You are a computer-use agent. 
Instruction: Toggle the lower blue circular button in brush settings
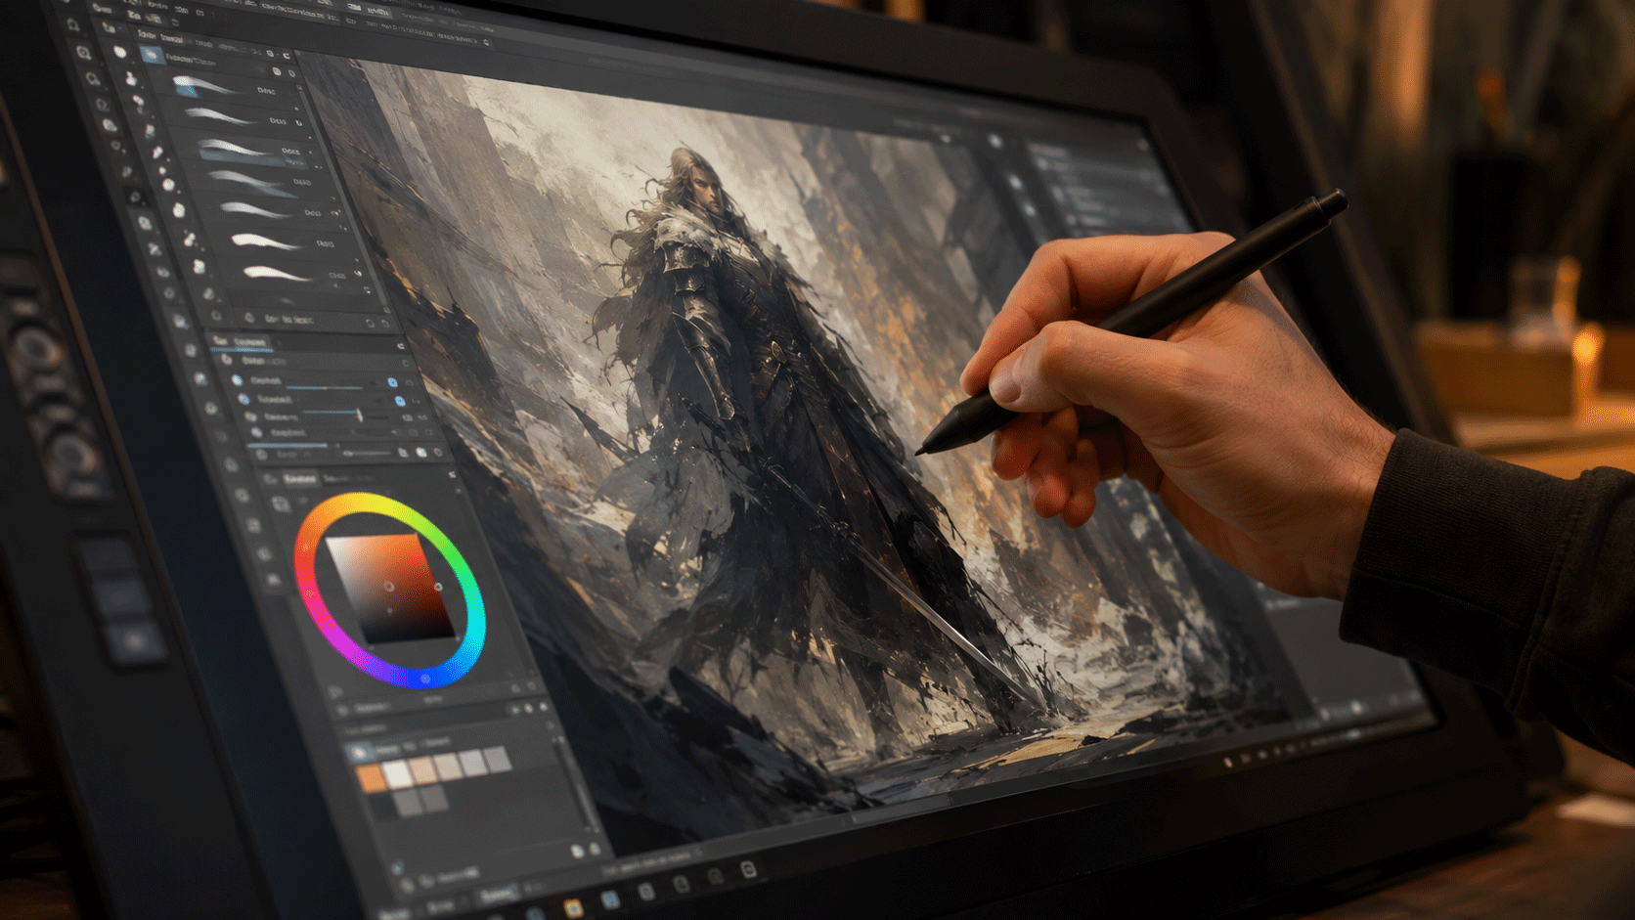(400, 401)
